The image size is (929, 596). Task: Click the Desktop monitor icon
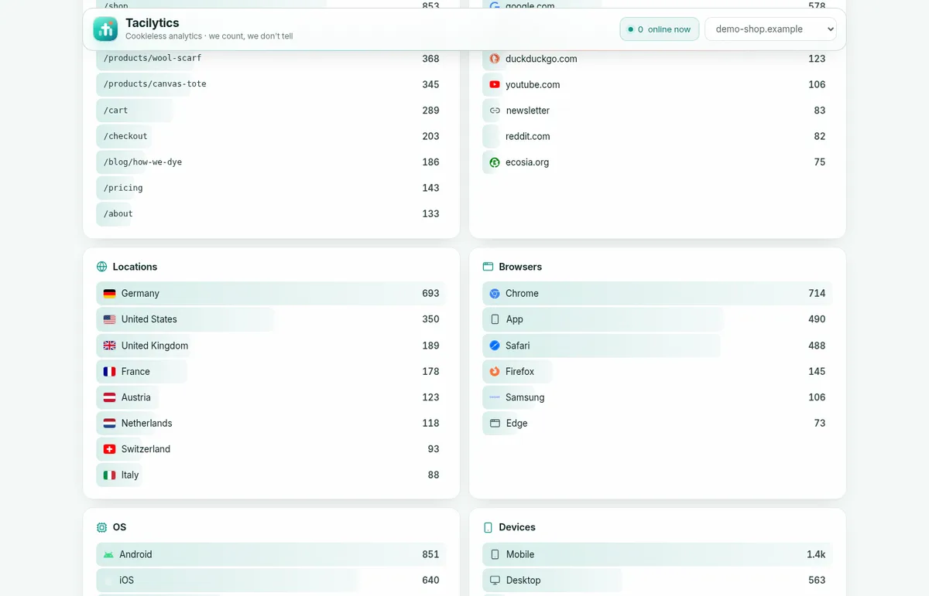pyautogui.click(x=495, y=581)
